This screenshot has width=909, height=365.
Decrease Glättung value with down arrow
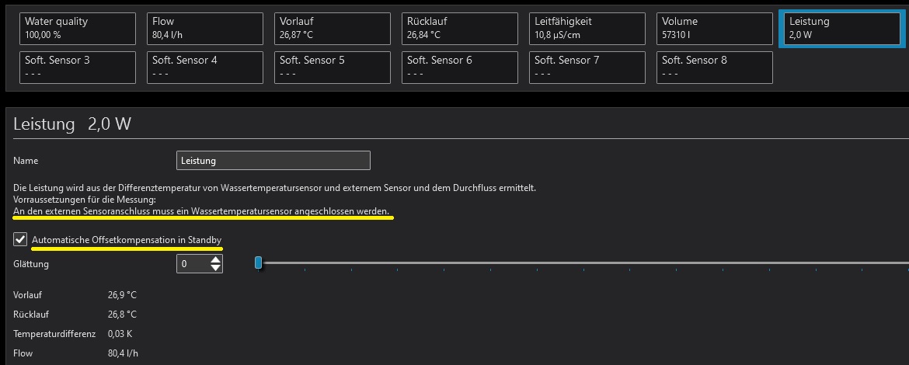pos(216,268)
